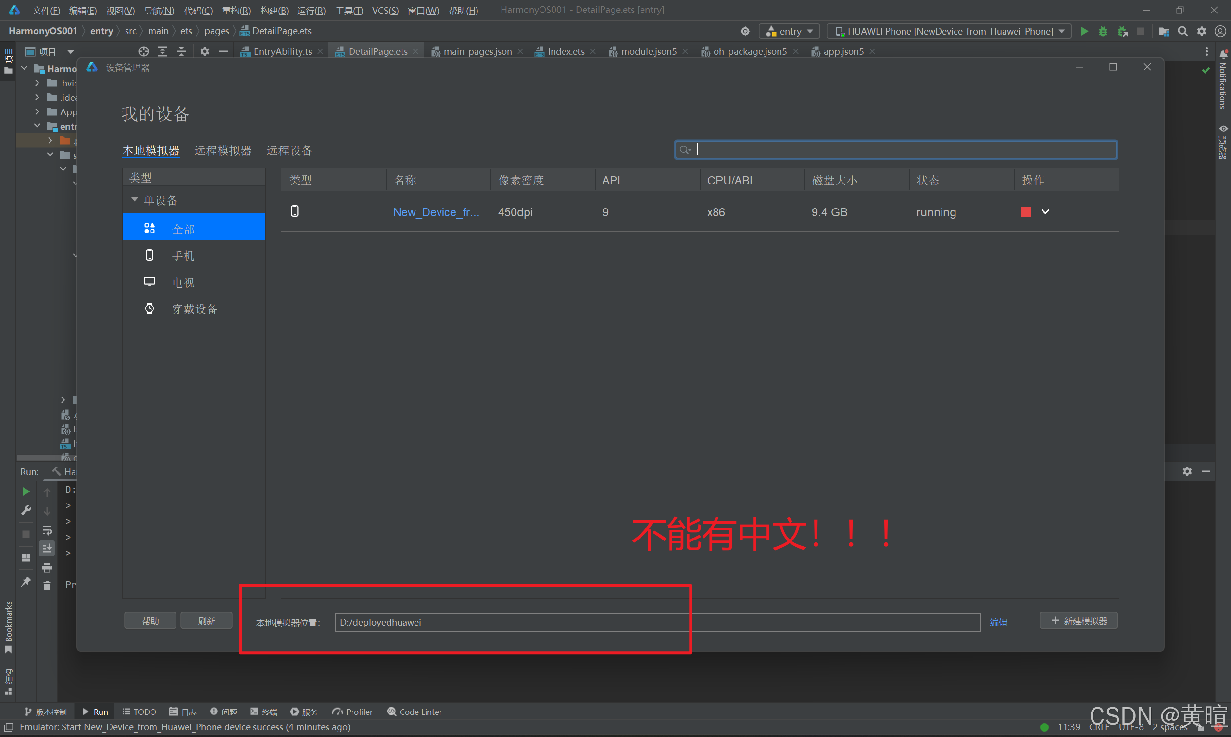The image size is (1231, 737).
Task: Open the 版本控制 tool window
Action: [46, 712]
